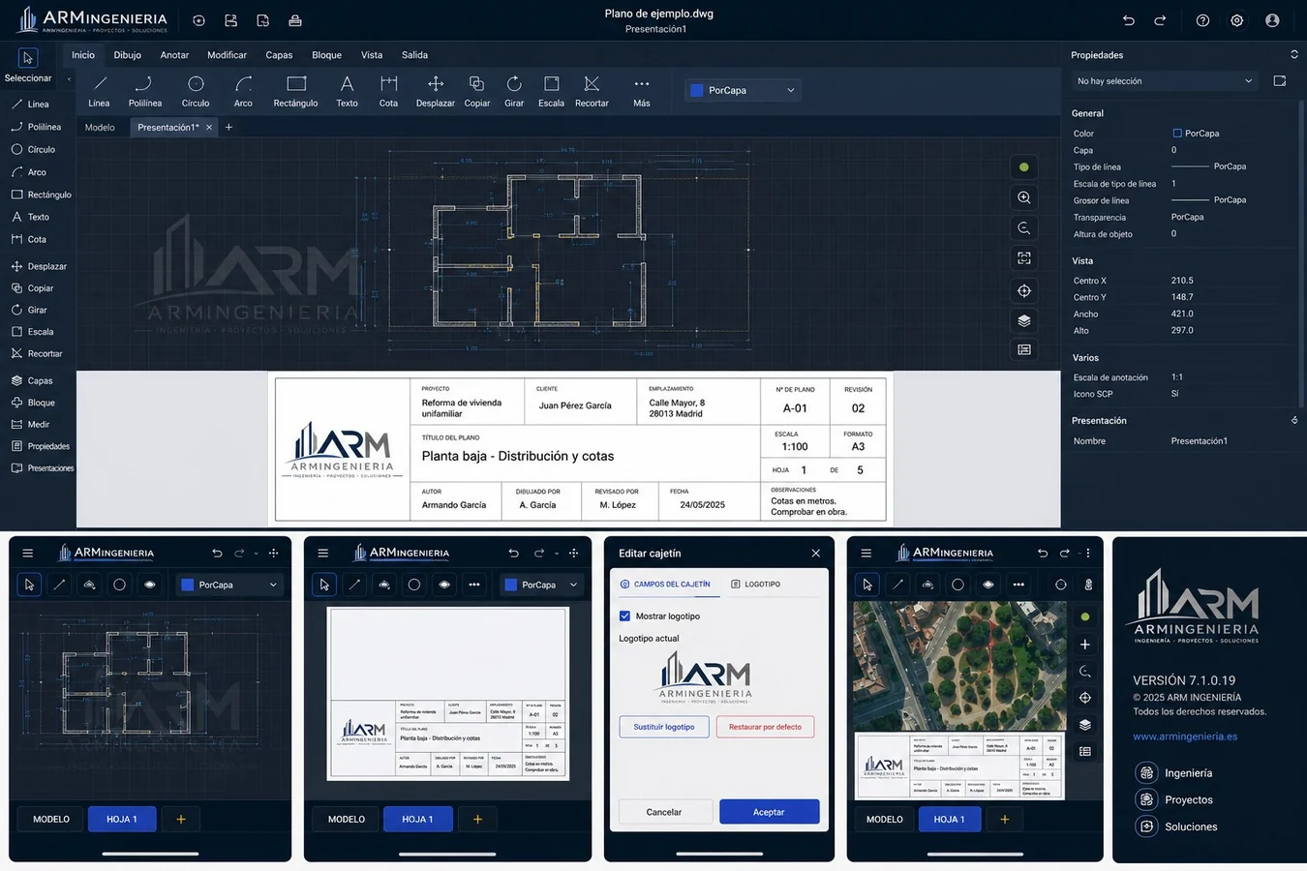This screenshot has height=871, width=1307.
Task: Open the PorCapa dropdown in the main ribbon
Action: (744, 91)
